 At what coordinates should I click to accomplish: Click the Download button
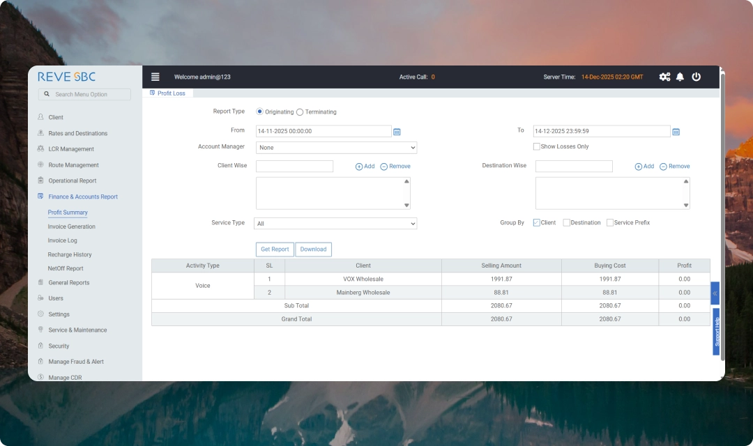click(x=313, y=249)
